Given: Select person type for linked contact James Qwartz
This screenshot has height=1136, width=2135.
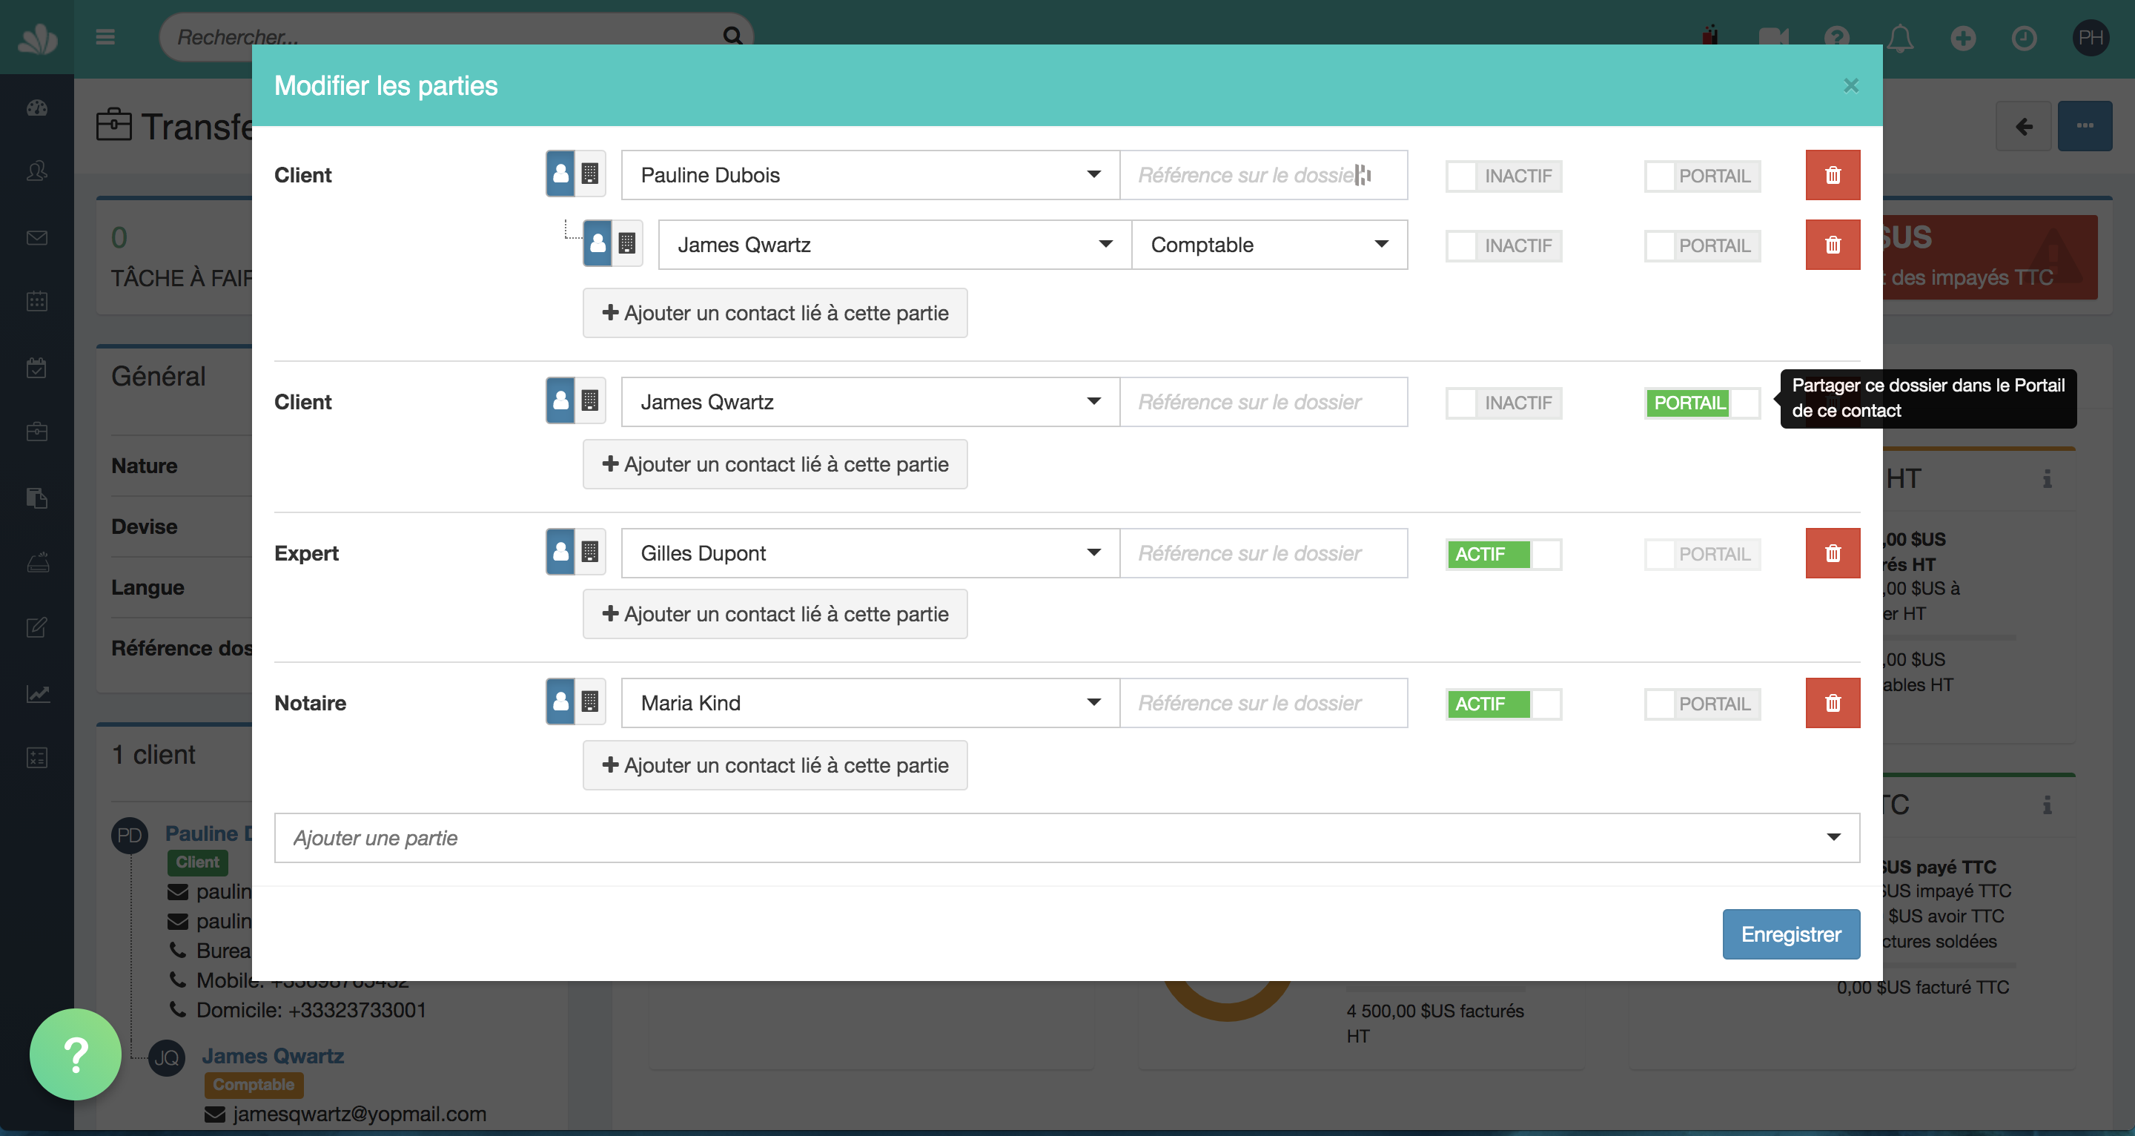Looking at the screenshot, I should point(598,244).
